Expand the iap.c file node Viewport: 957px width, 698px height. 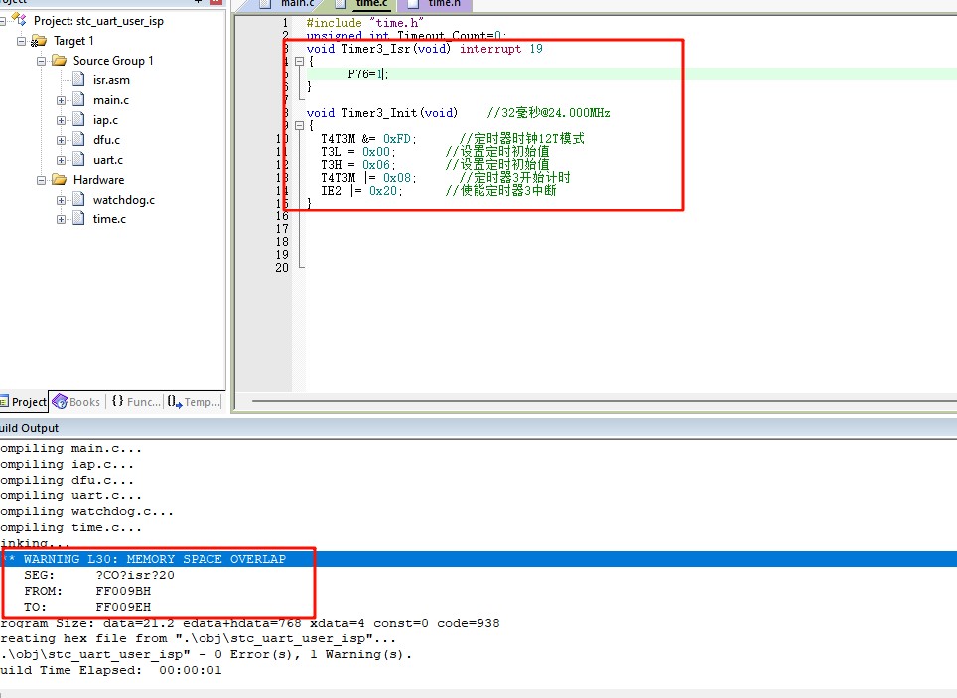tap(61, 120)
